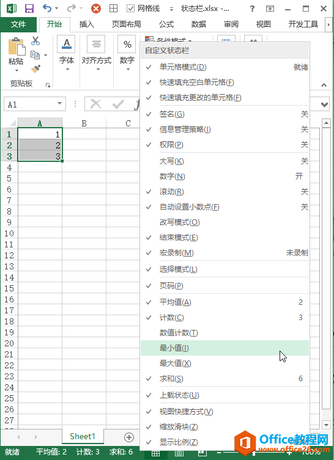Click the Copy options dropdown arrow
The height and width of the screenshot is (460, 334).
click(x=45, y=55)
